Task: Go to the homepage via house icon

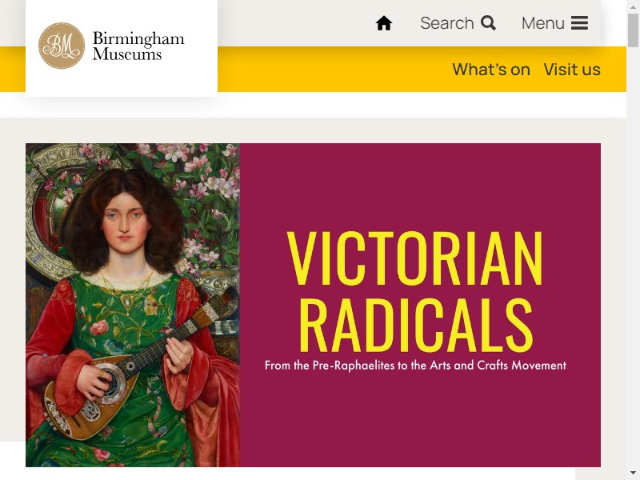Action: (x=384, y=23)
